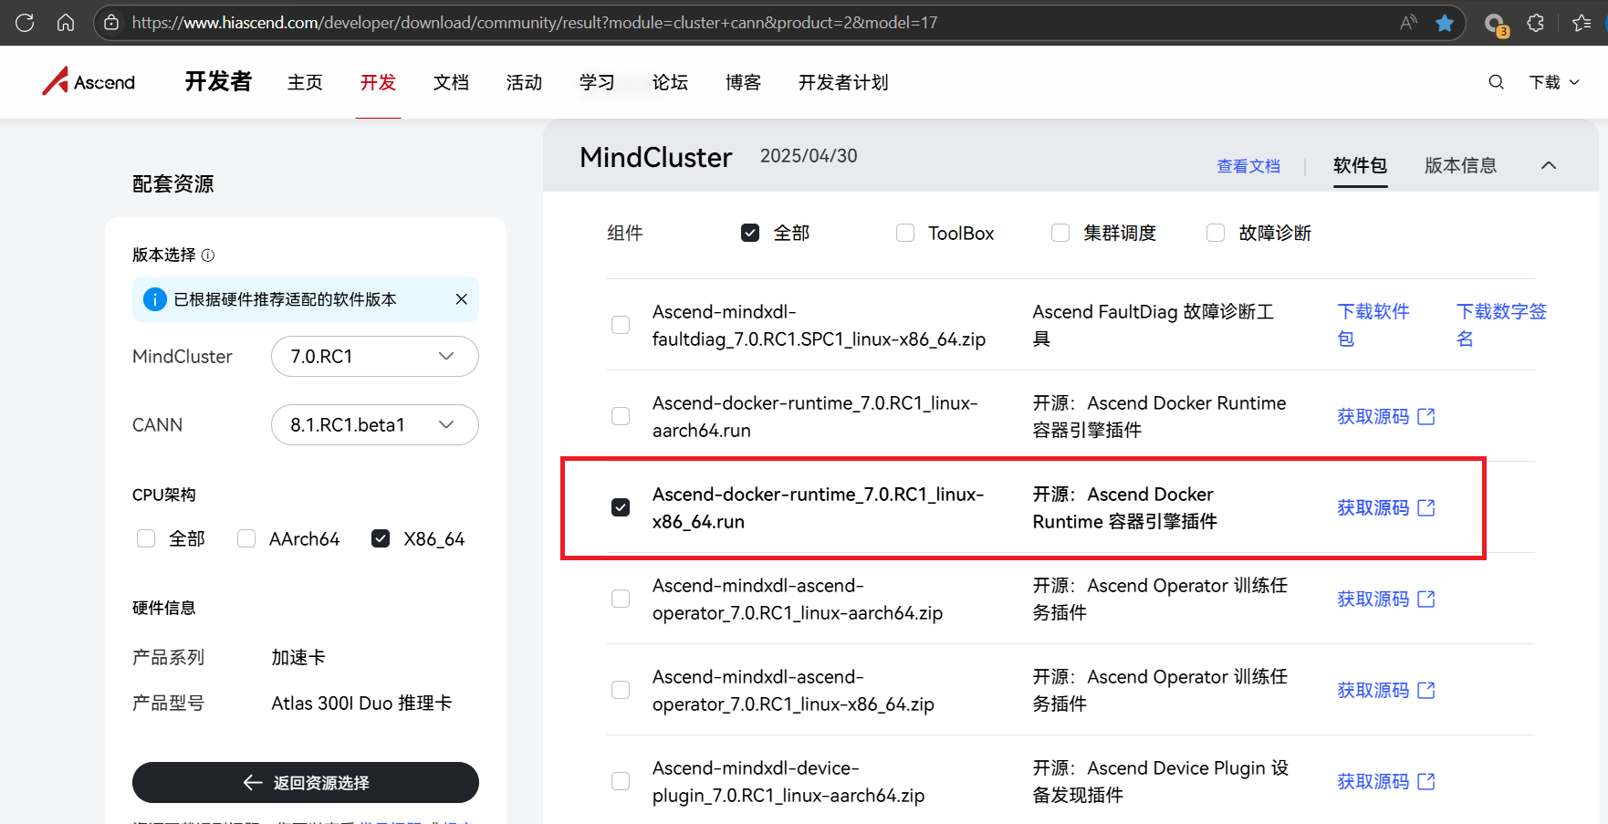Click the 开发者 heading in the navbar
This screenshot has height=824, width=1608.
(x=218, y=81)
